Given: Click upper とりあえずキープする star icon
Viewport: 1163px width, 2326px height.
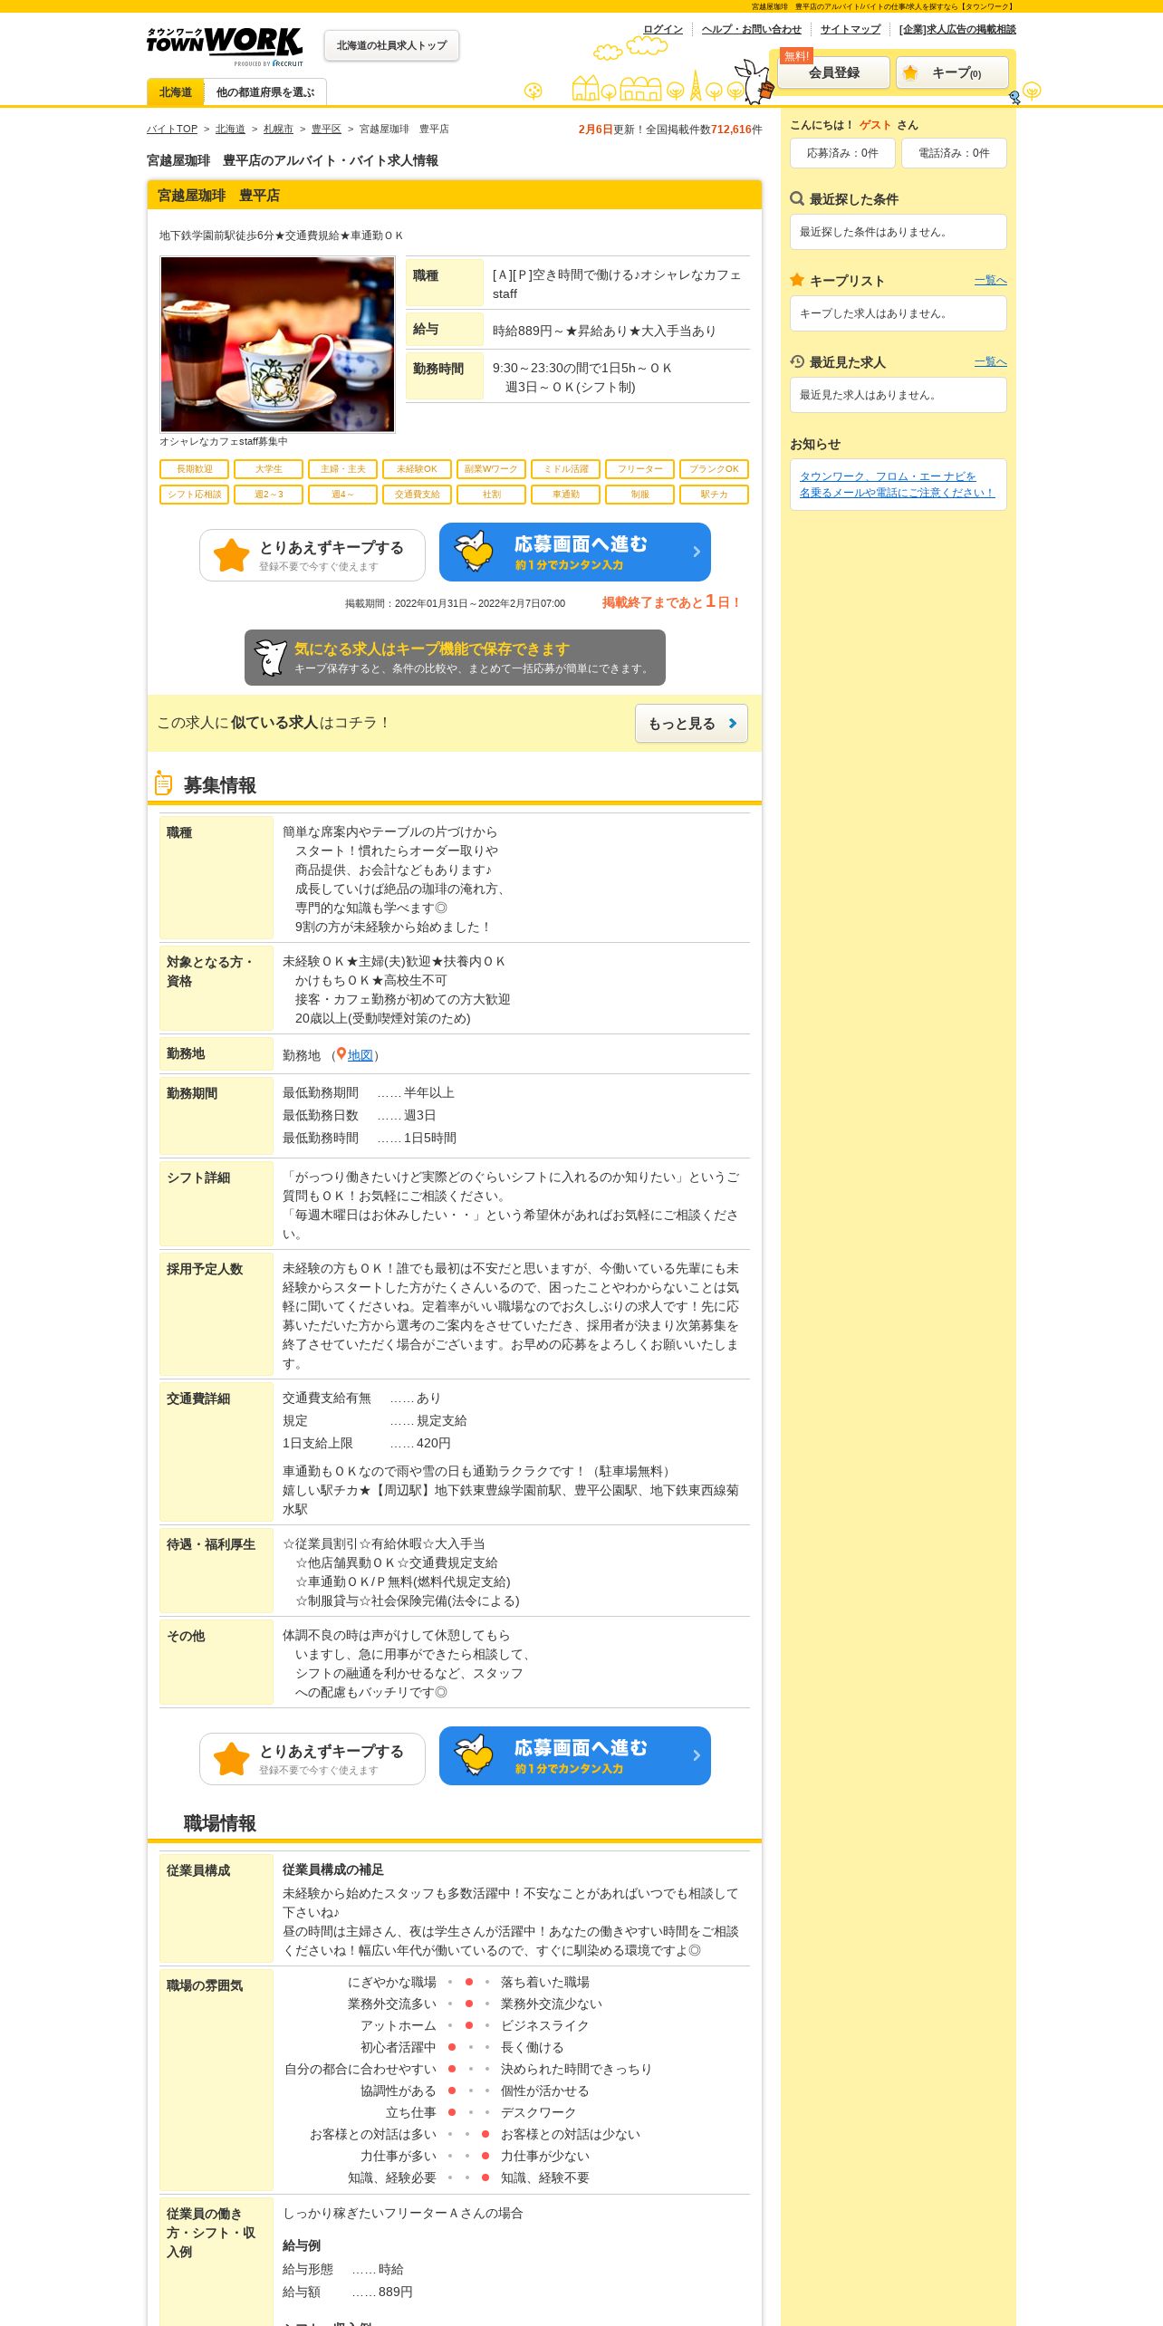Looking at the screenshot, I should click(x=232, y=555).
